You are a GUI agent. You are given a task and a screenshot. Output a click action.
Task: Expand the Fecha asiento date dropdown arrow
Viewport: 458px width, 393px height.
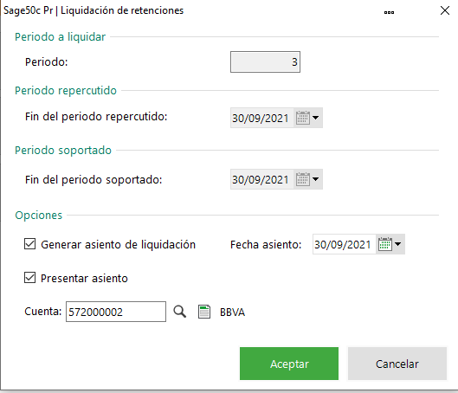click(398, 244)
